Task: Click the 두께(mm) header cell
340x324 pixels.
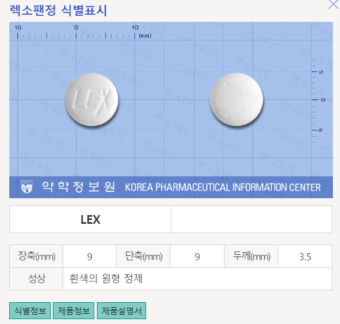Action: 251,256
